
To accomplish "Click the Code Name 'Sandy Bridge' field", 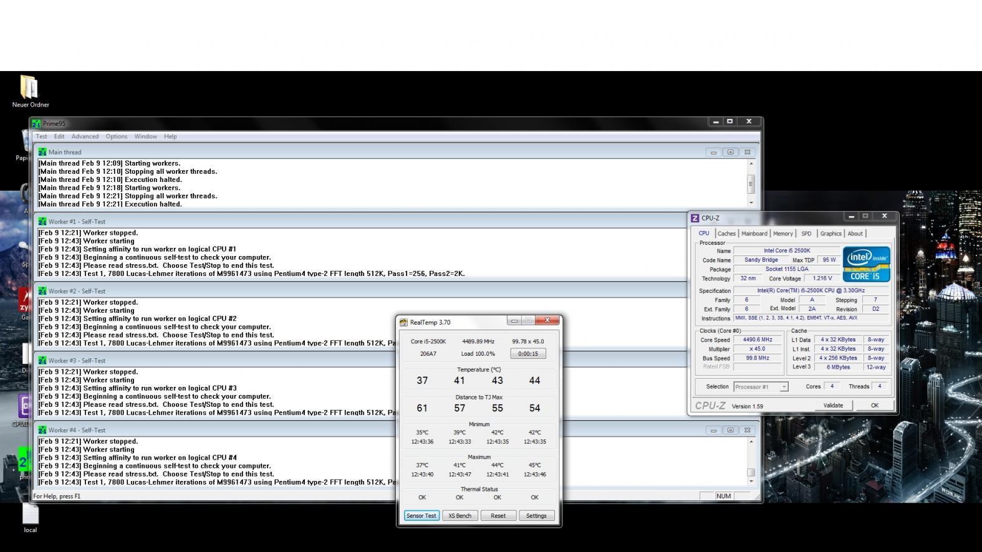I will 761,260.
